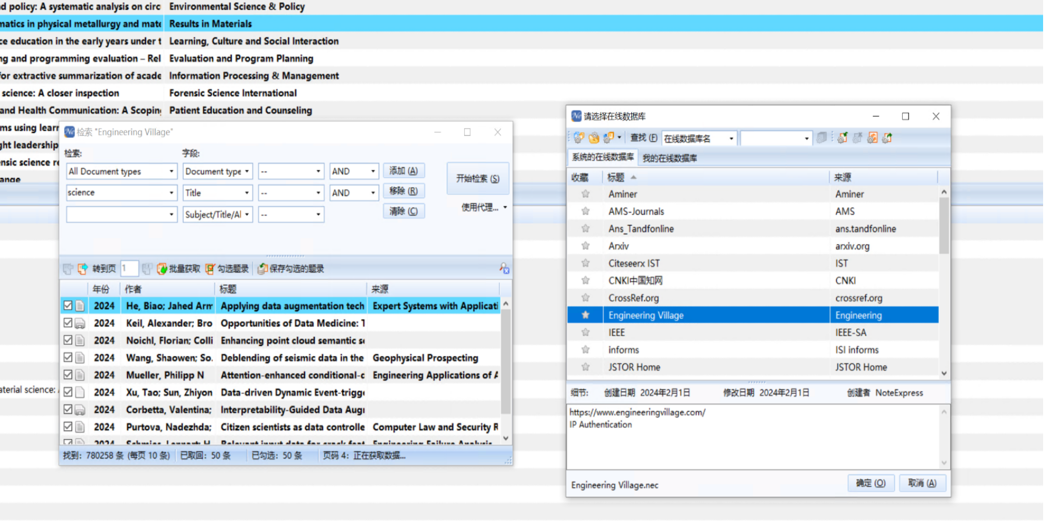Star the Aminer database as favorite
The width and height of the screenshot is (1046, 531).
pos(585,194)
